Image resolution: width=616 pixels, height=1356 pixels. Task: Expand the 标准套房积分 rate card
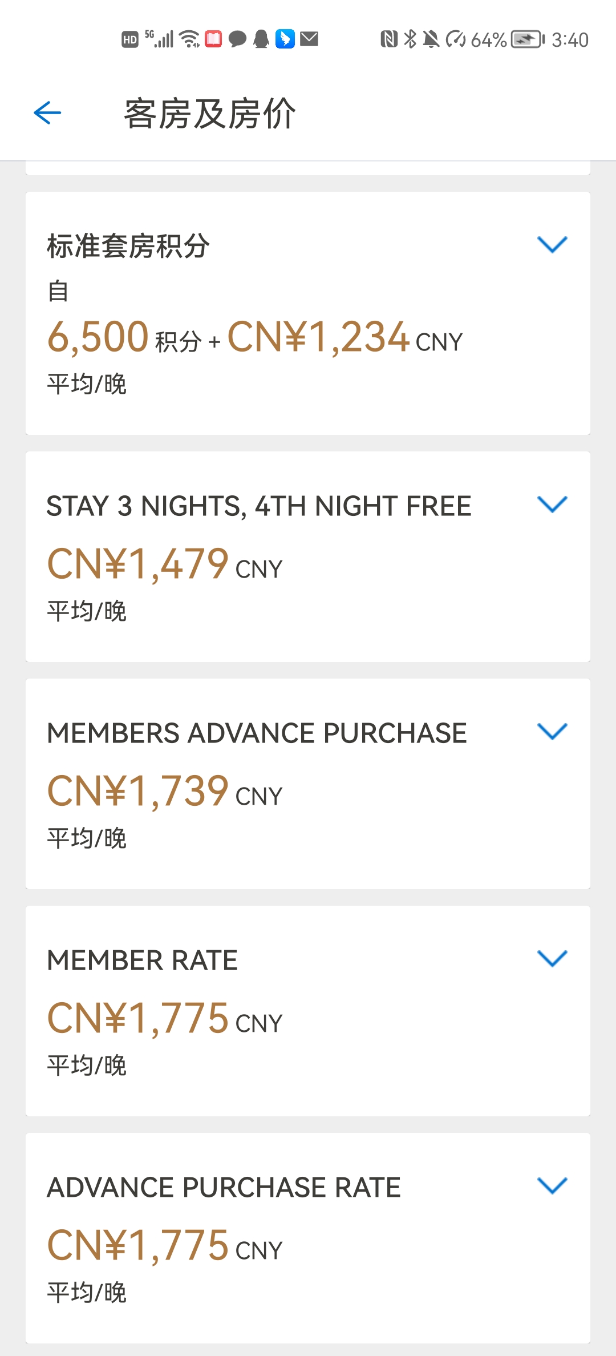click(x=552, y=244)
